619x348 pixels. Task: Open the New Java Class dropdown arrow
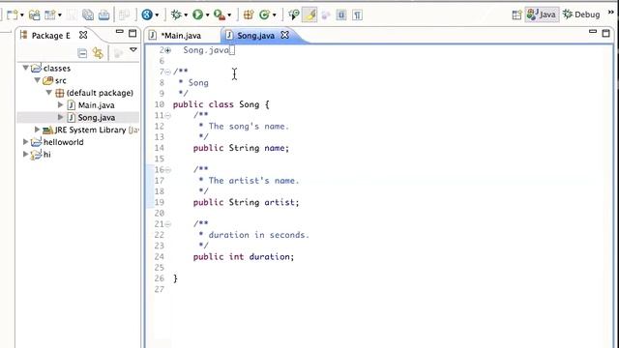click(274, 15)
